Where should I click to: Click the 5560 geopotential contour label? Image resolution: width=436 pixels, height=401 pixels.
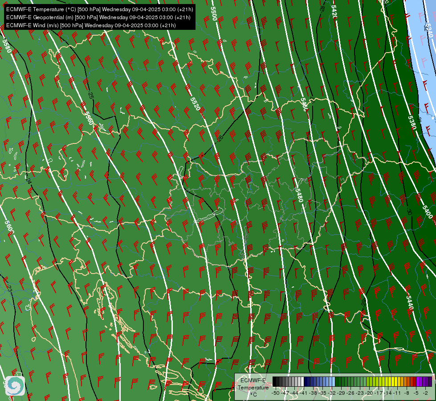[x=89, y=118]
